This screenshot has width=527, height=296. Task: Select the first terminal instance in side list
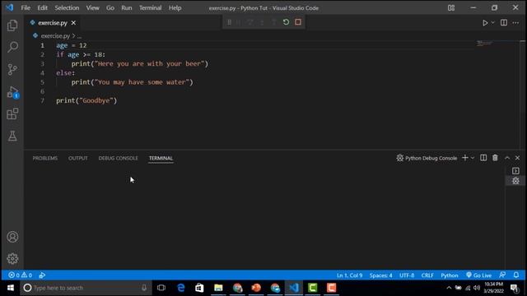click(x=515, y=171)
